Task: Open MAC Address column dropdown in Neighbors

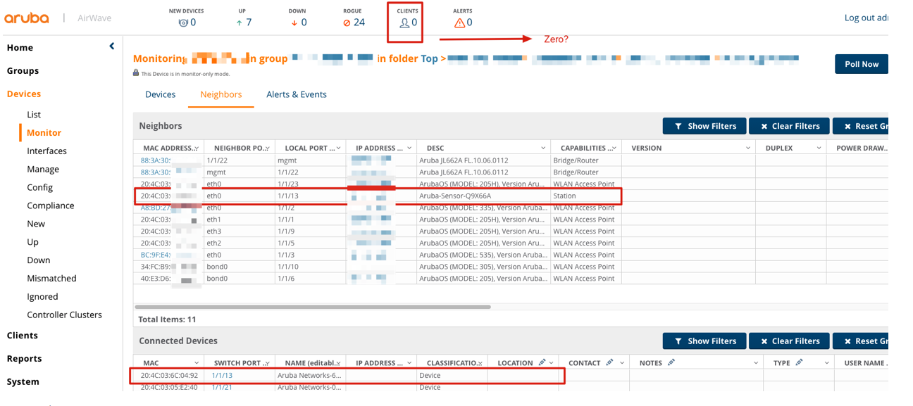Action: 197,148
